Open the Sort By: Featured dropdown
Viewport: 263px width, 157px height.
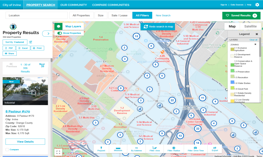[x=15, y=42]
